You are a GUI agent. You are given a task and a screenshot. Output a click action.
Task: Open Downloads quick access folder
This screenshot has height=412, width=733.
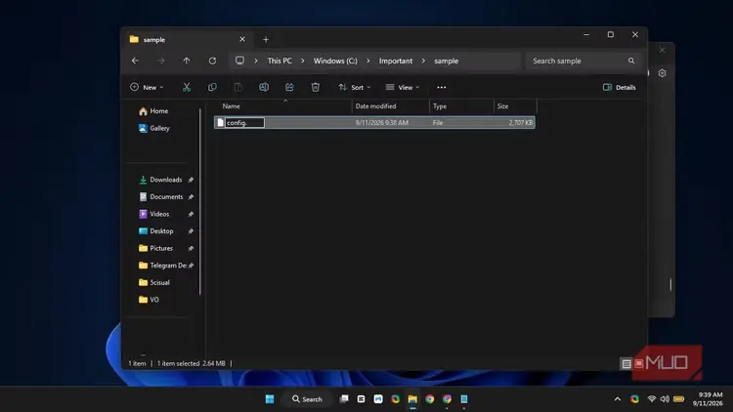click(x=161, y=180)
